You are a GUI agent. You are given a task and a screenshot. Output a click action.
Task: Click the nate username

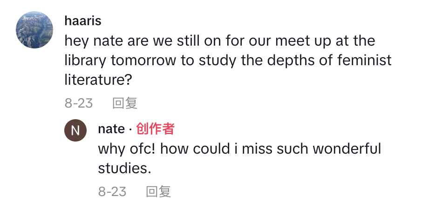click(111, 129)
